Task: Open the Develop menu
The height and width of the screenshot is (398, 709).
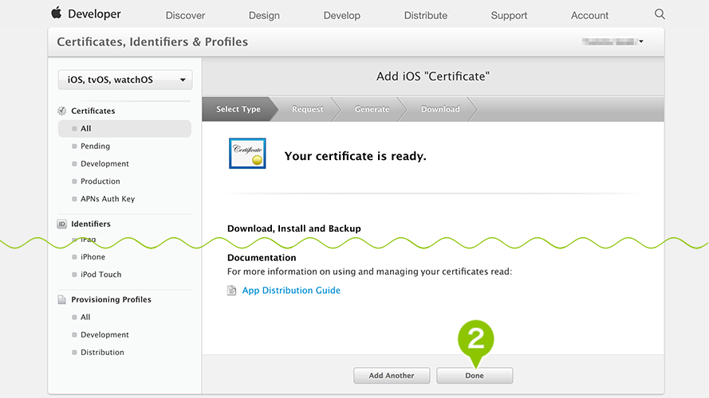Action: 342,15
